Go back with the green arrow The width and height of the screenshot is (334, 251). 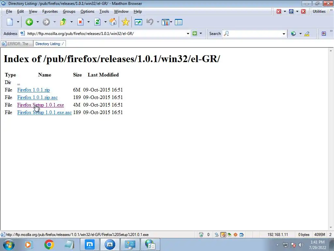coord(29,22)
